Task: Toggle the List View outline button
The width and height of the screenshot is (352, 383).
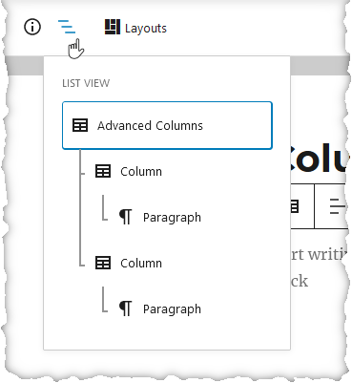Action: pos(67,27)
